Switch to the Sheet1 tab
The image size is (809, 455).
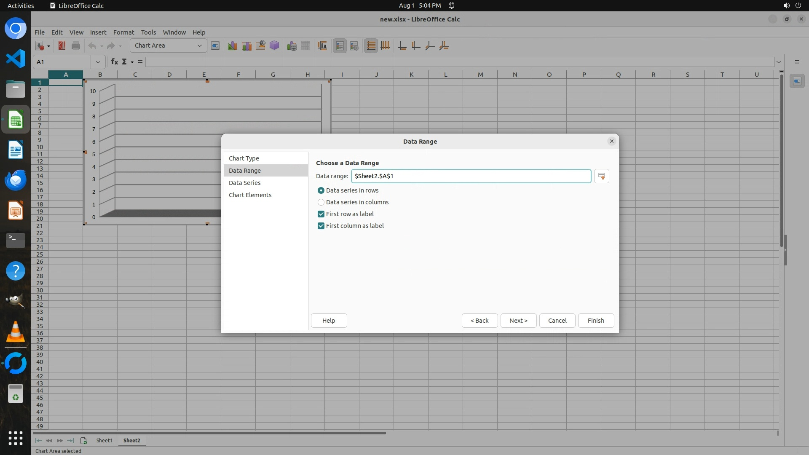[x=104, y=441]
